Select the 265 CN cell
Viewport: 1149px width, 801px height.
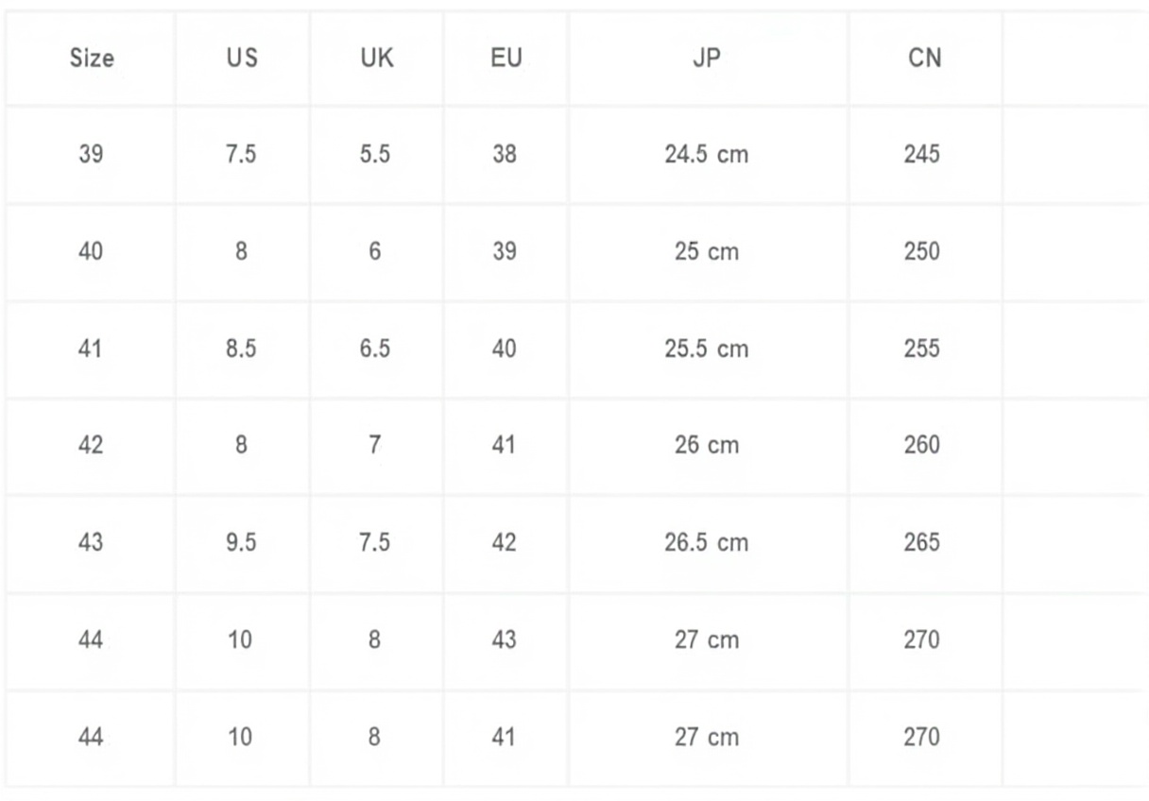(921, 542)
